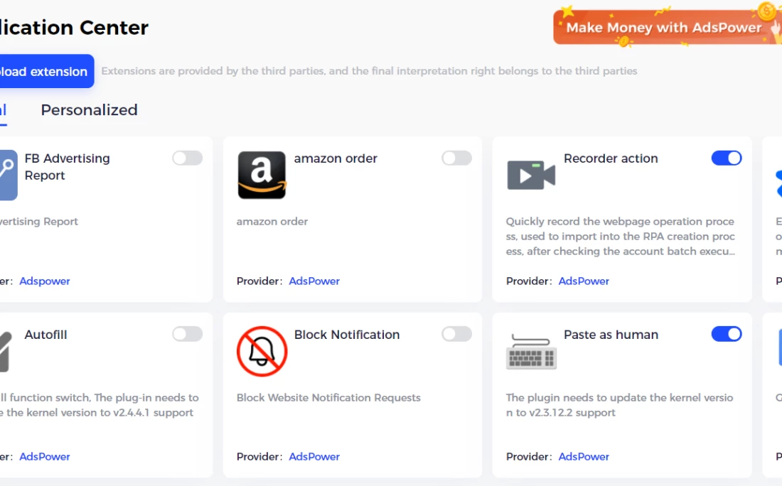Click the Paste as human keyboard icon
The height and width of the screenshot is (486, 782).
click(x=531, y=351)
